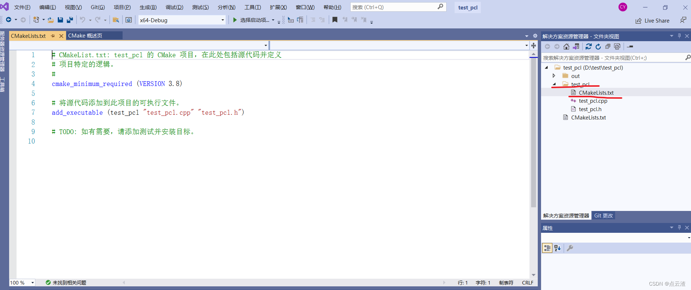Click the gear icon above the editor
Image resolution: width=691 pixels, height=290 pixels.
(535, 36)
